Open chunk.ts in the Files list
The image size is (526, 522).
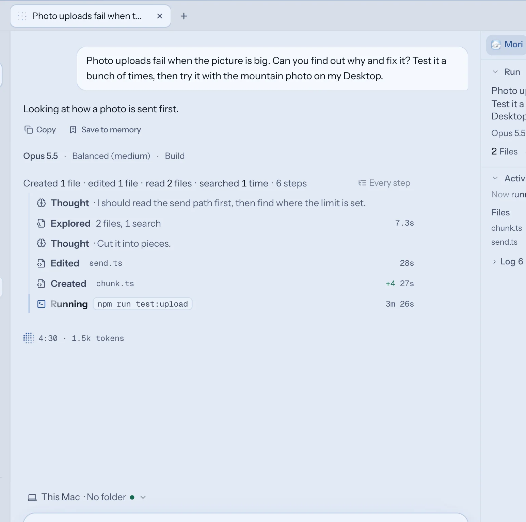click(507, 228)
